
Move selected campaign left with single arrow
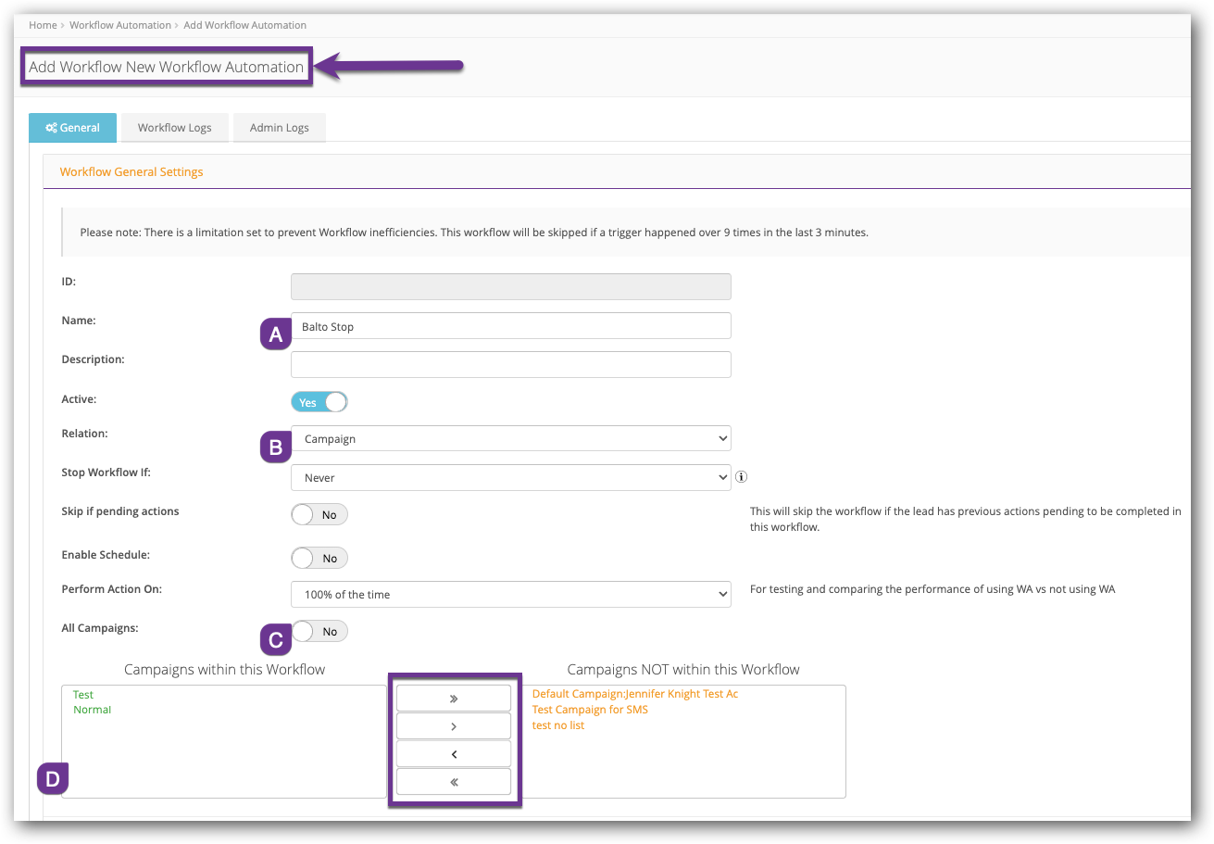pyautogui.click(x=454, y=754)
